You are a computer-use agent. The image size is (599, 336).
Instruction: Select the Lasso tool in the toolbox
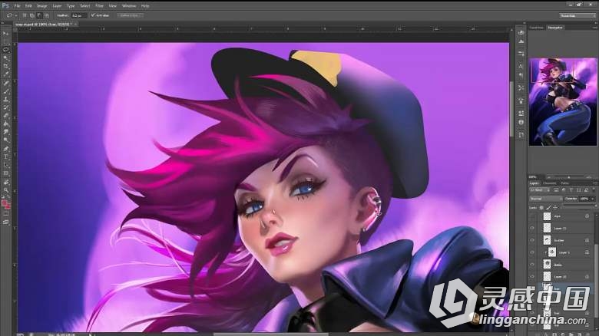pos(5,50)
